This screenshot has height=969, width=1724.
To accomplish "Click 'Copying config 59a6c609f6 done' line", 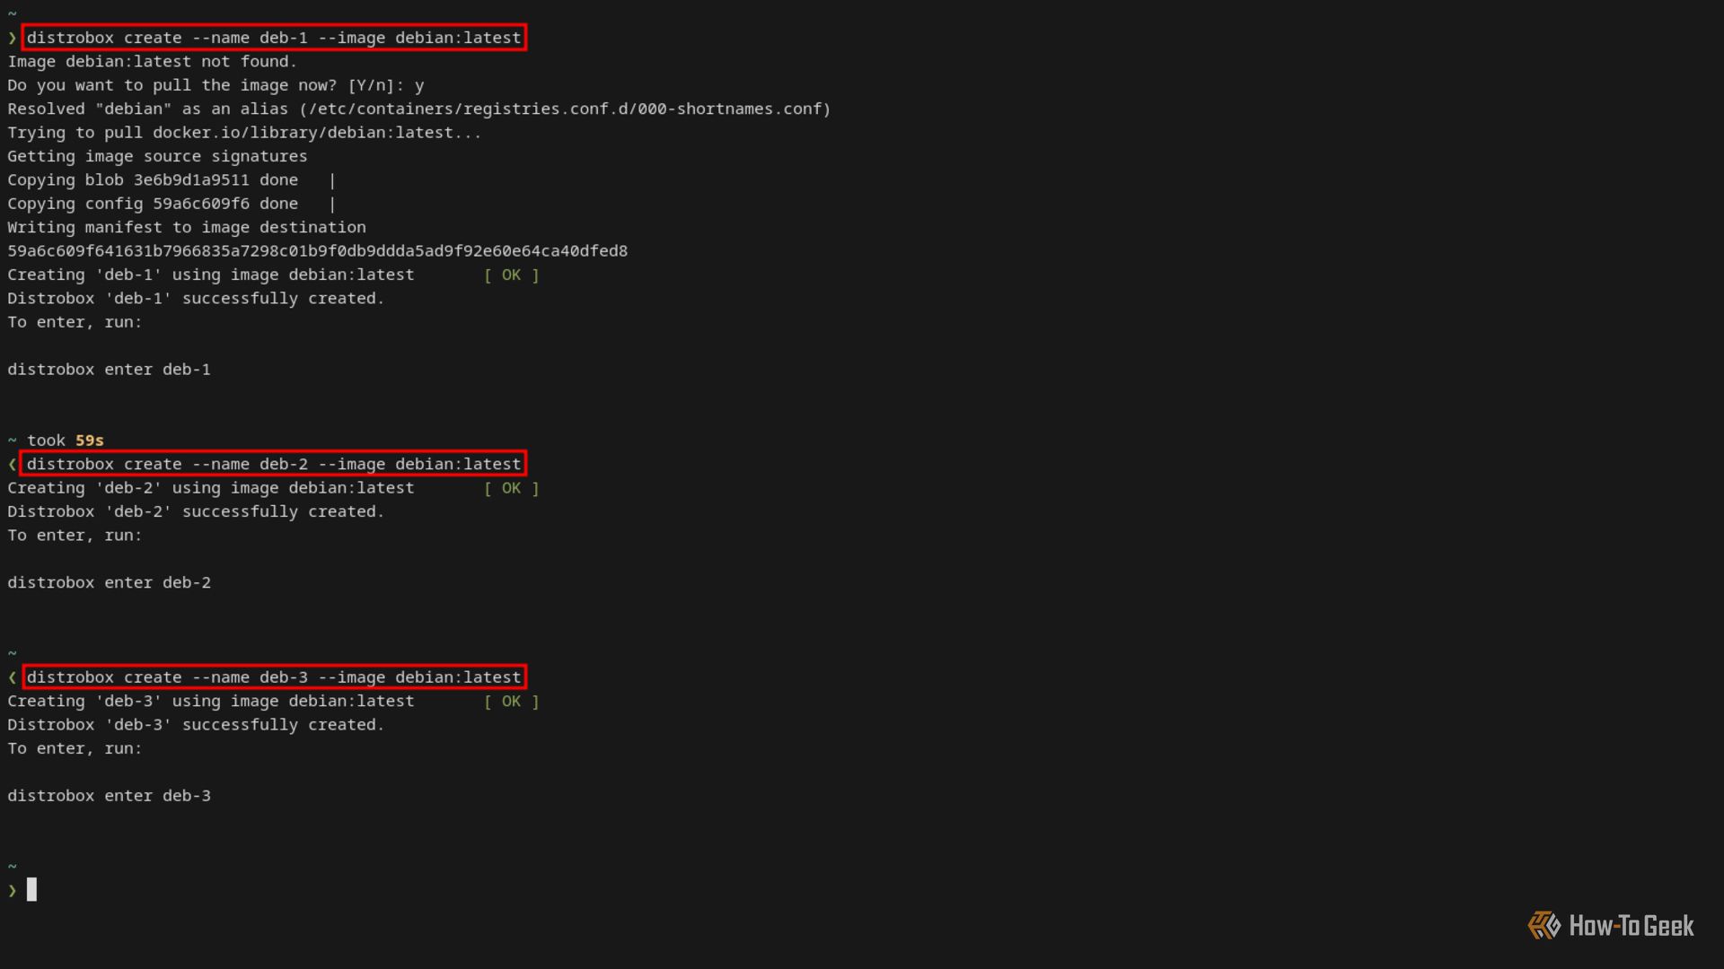I will click(x=172, y=204).
